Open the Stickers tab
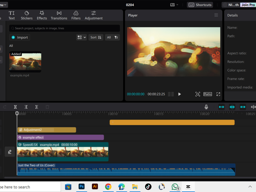The width and height of the screenshot is (256, 192). (x=27, y=15)
